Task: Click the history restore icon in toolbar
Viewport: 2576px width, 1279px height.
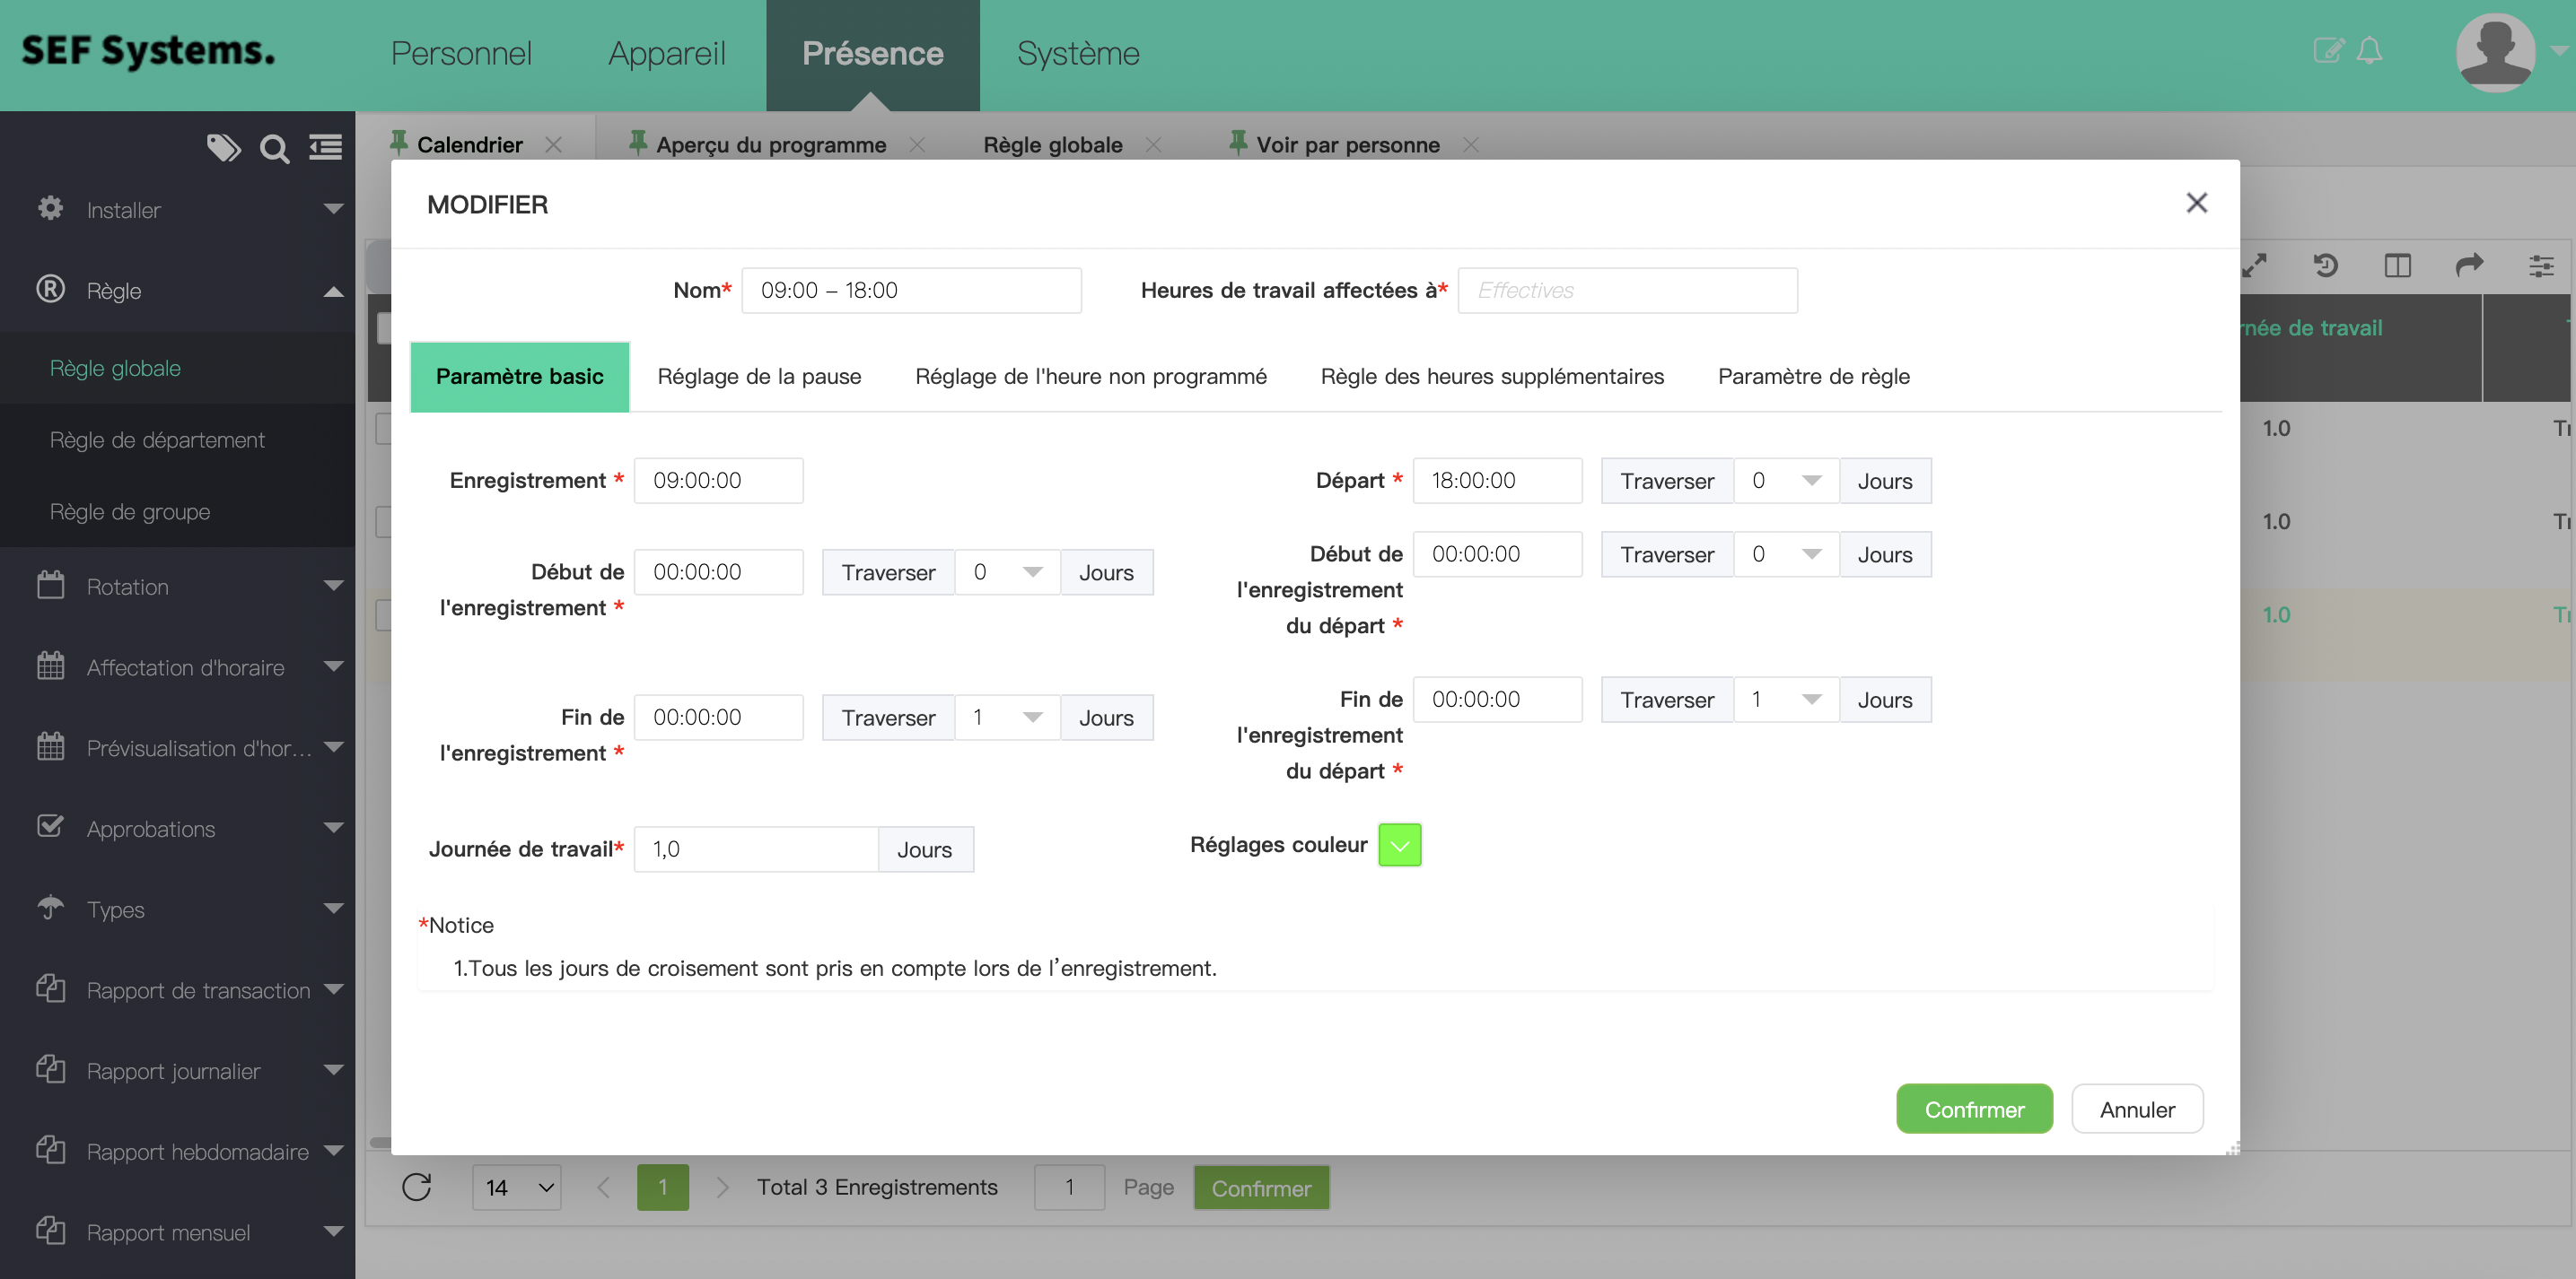Action: [x=2325, y=265]
